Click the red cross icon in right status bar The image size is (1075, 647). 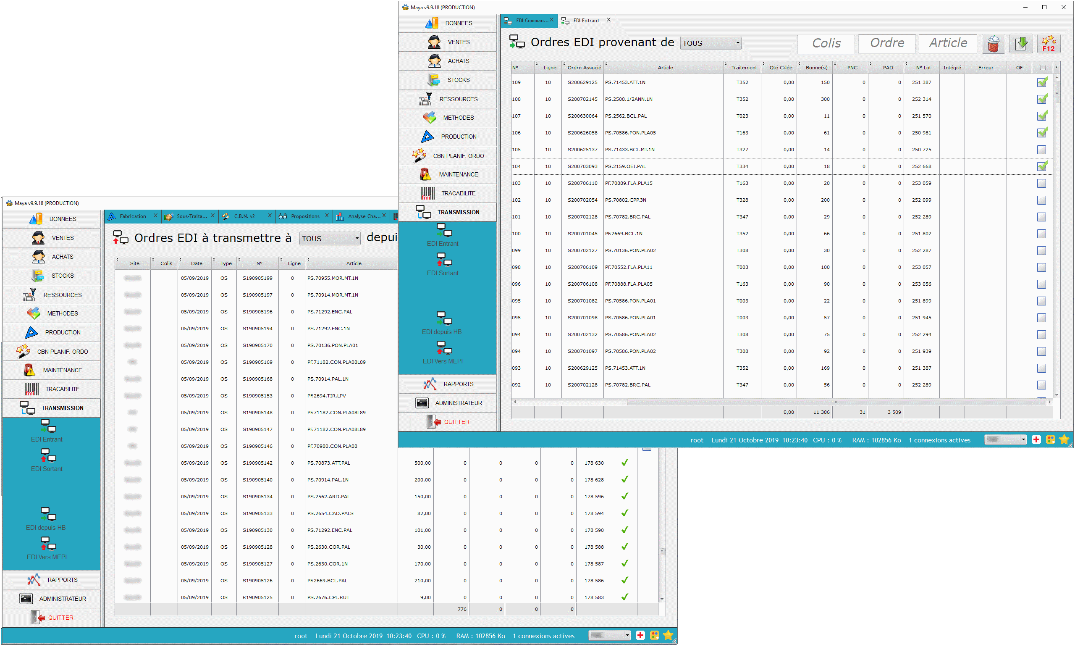(1036, 439)
